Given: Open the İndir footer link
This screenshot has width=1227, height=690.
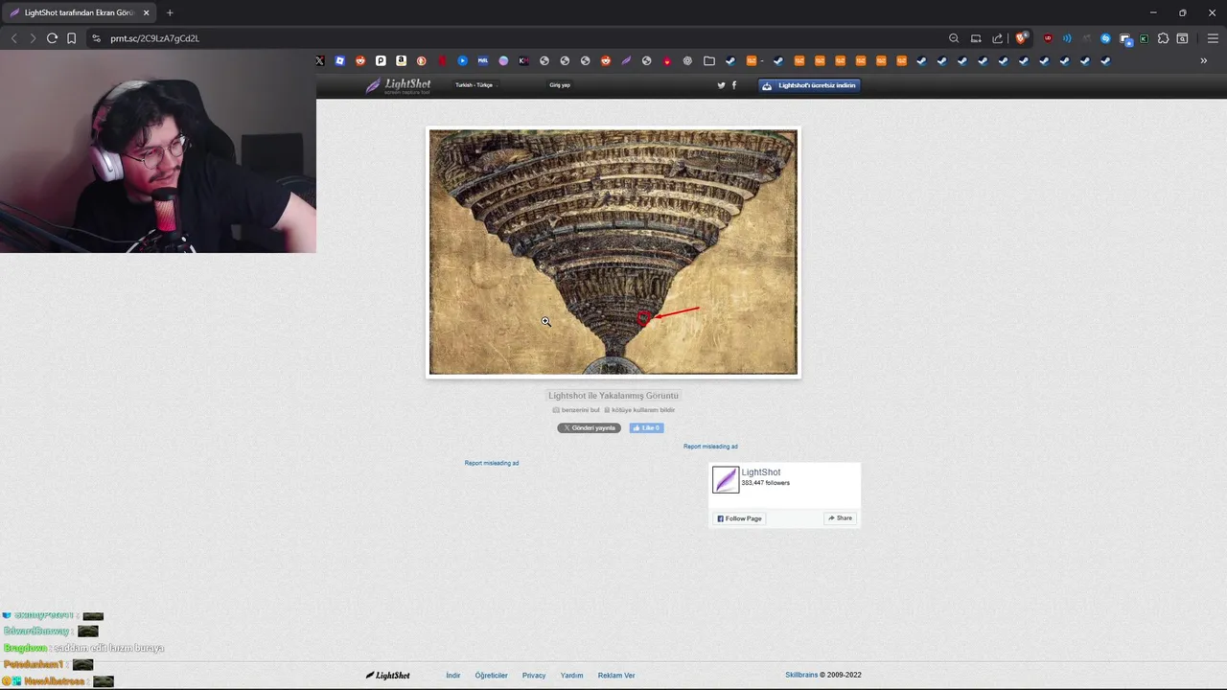Looking at the screenshot, I should coord(453,676).
